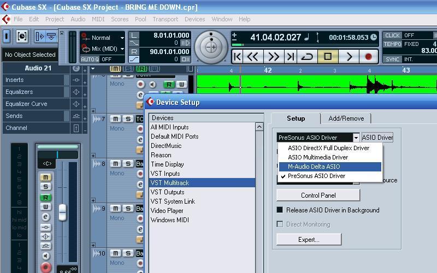
Task: Click Go to previous marker button
Action: [x=238, y=57]
